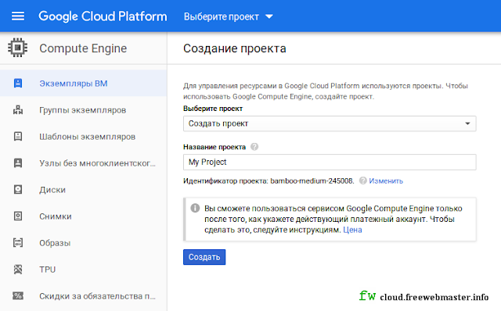The height and width of the screenshot is (311, 501).
Task: Open TPU menu item
Action: tap(84, 270)
